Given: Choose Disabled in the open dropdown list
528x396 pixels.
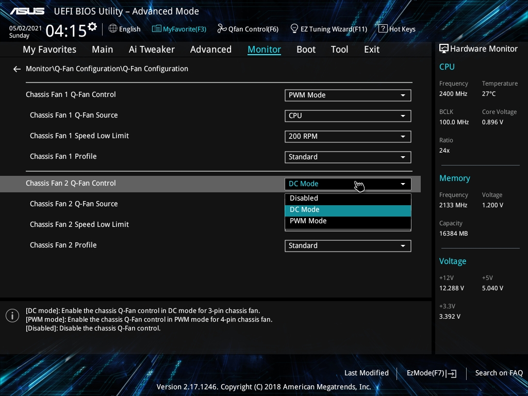Looking at the screenshot, I should tap(348, 199).
